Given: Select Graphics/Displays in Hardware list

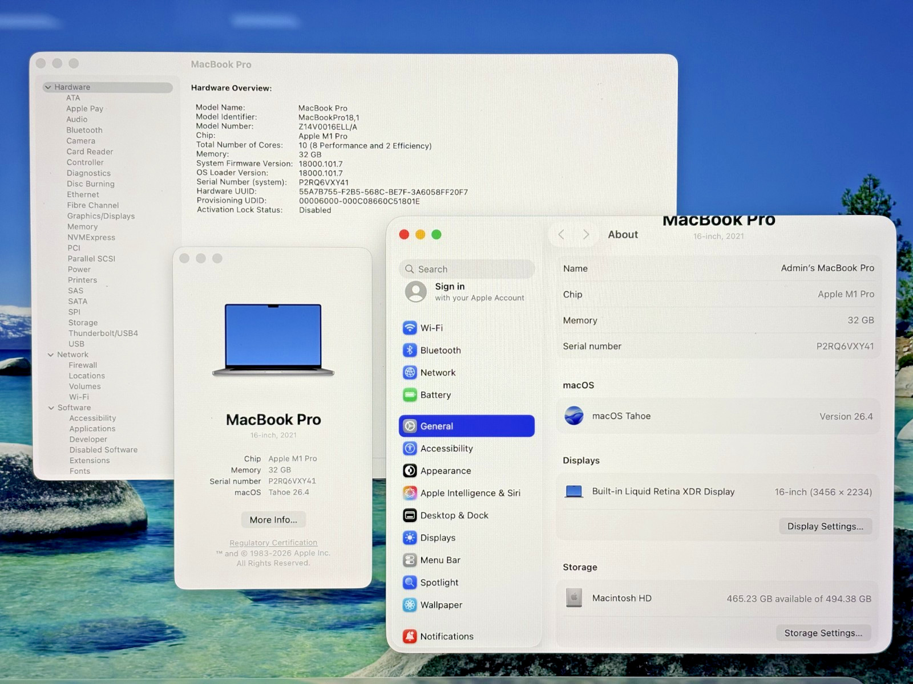Looking at the screenshot, I should click(x=101, y=216).
